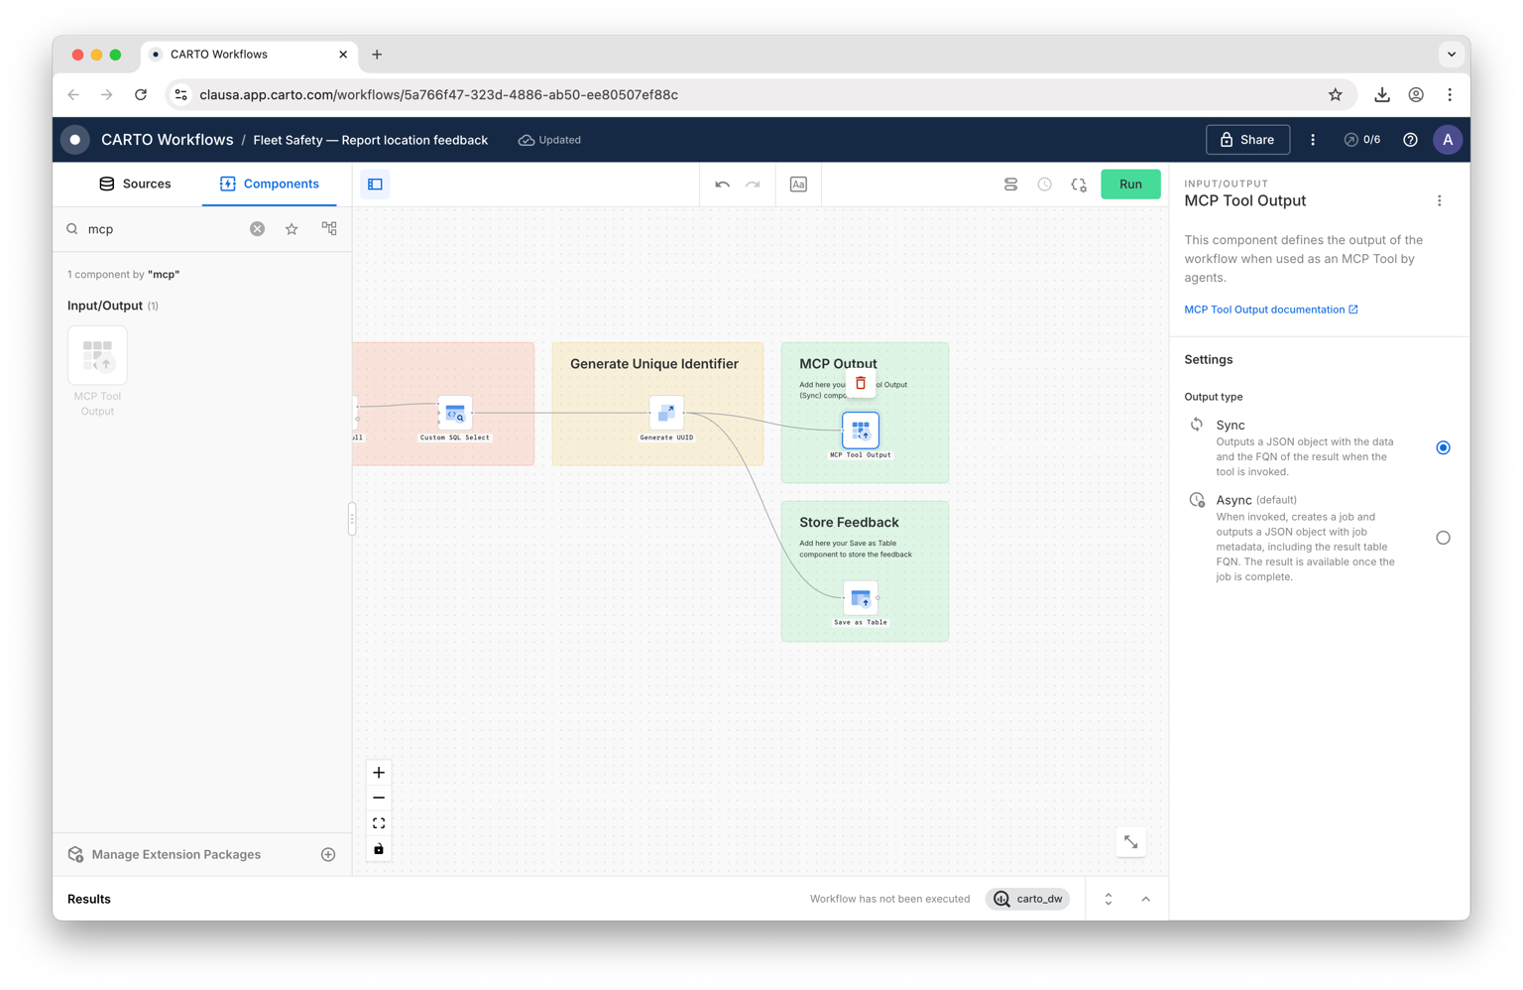
Task: Open the MCP Tool Output options menu
Action: [x=1440, y=199]
